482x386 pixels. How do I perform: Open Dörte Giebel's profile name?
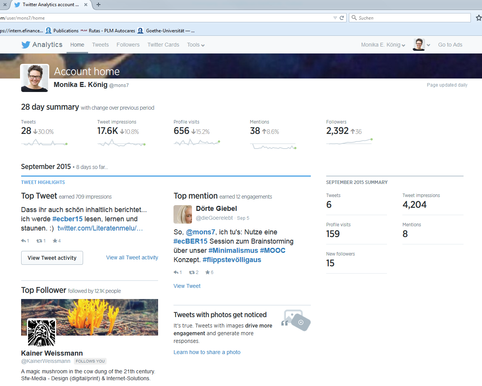click(x=216, y=209)
